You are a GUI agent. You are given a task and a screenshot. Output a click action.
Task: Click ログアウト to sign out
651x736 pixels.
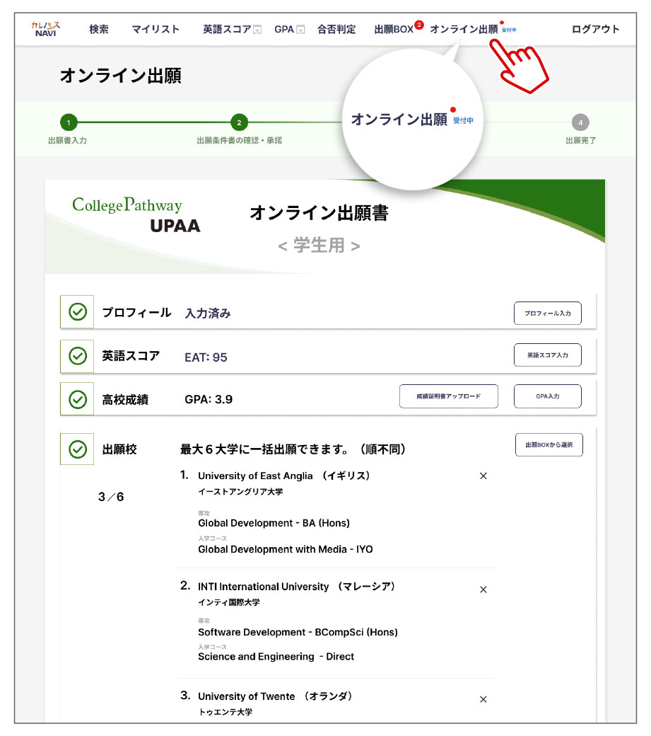(596, 30)
